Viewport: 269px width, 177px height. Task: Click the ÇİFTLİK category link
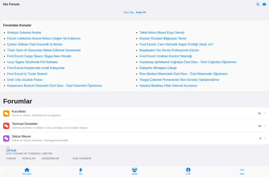(11, 151)
